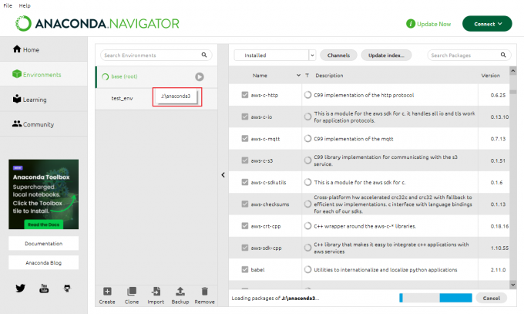Click the scrollbar up arrow
The width and height of the screenshot is (524, 314).
tap(513, 71)
